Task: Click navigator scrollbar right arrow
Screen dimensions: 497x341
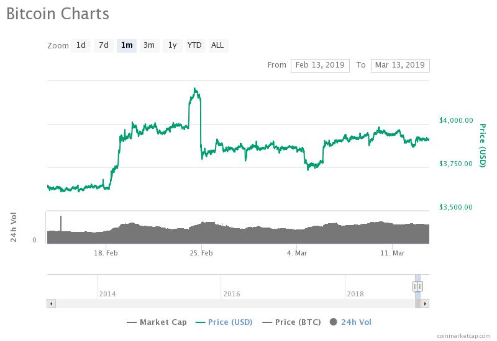Action: point(426,304)
